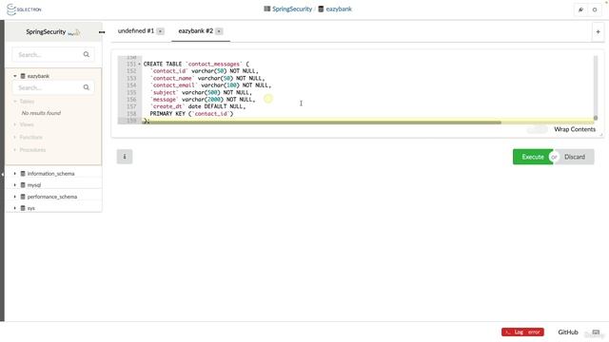Open the eazybank breadcrumb link
Image resolution: width=609 pixels, height=342 pixels.
point(339,9)
